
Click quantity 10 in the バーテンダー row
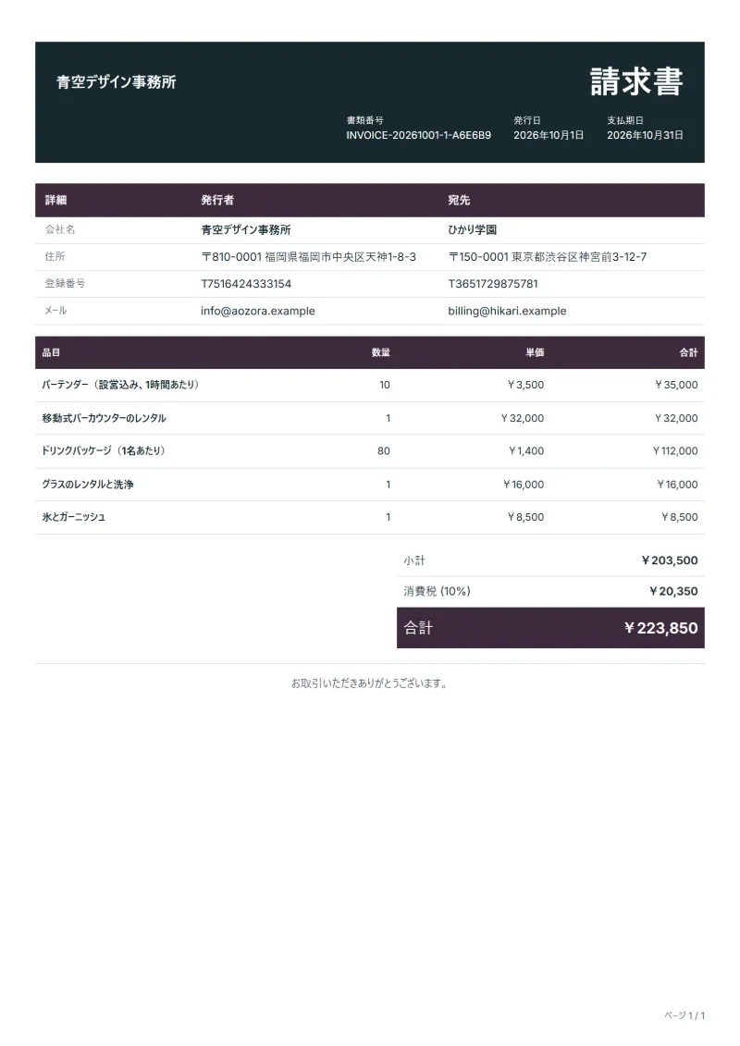click(x=385, y=385)
